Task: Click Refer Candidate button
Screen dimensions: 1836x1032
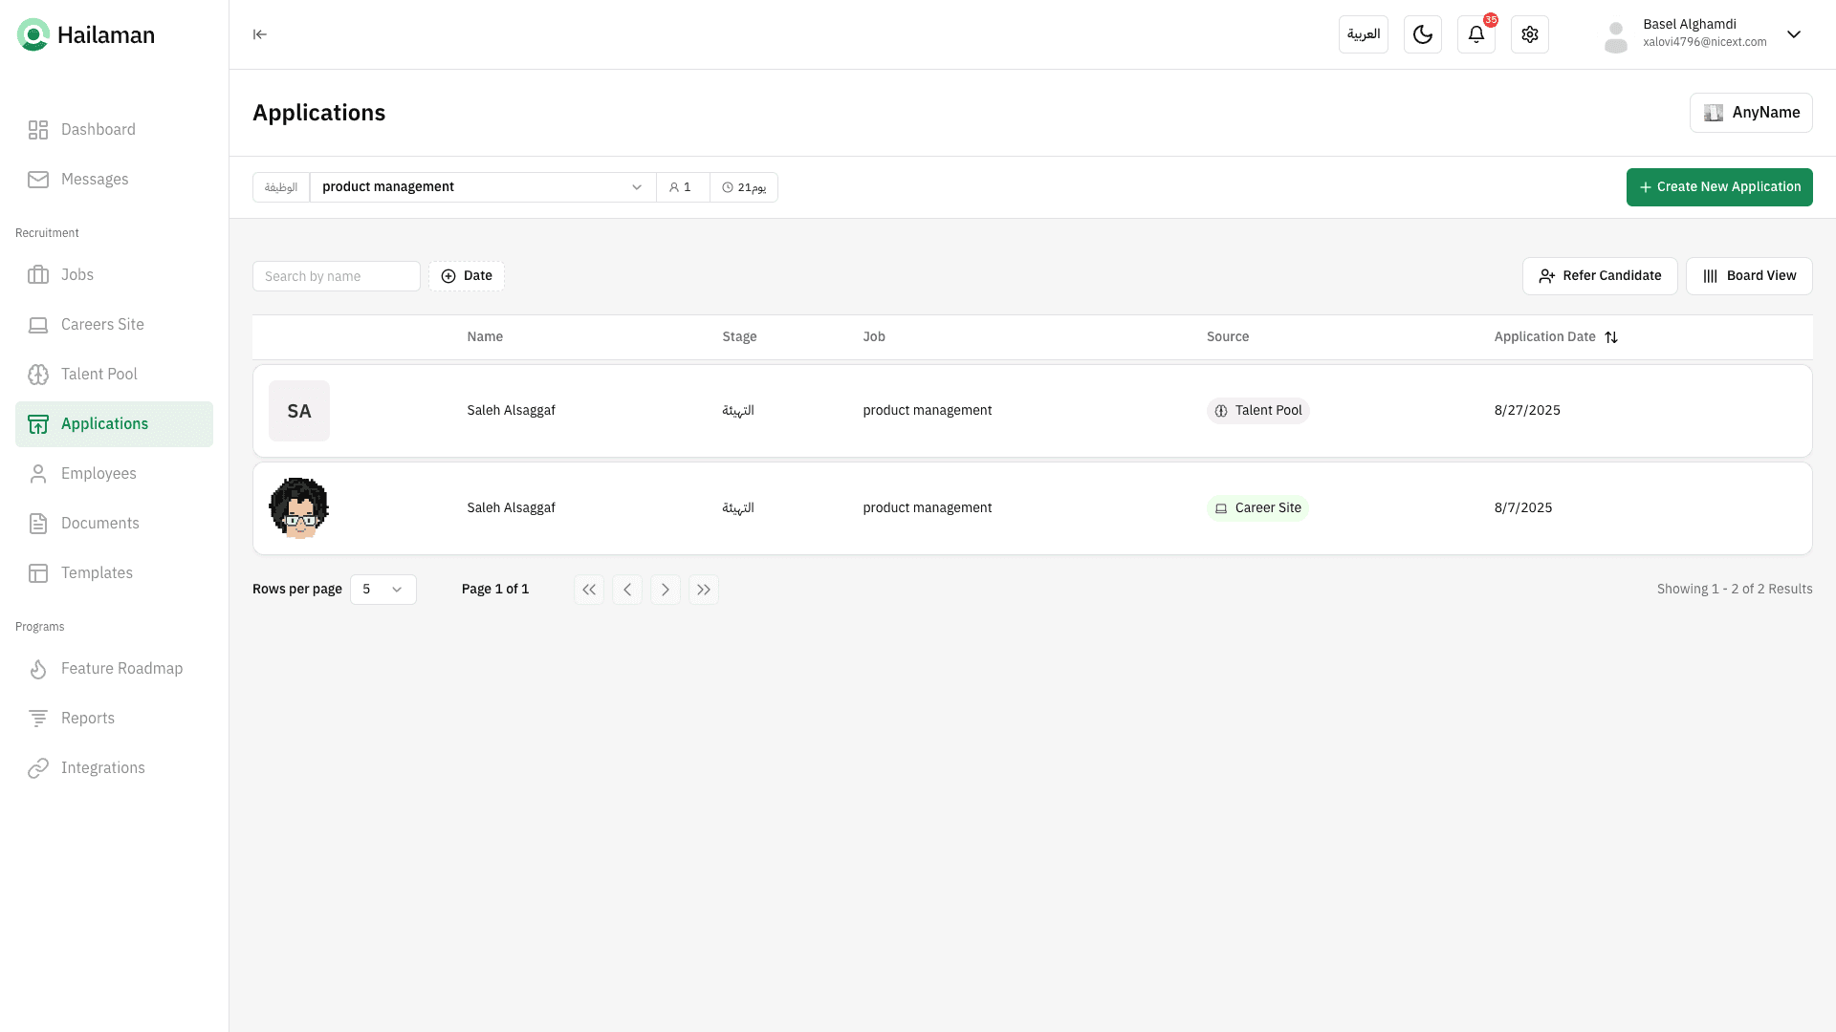Action: pyautogui.click(x=1599, y=276)
